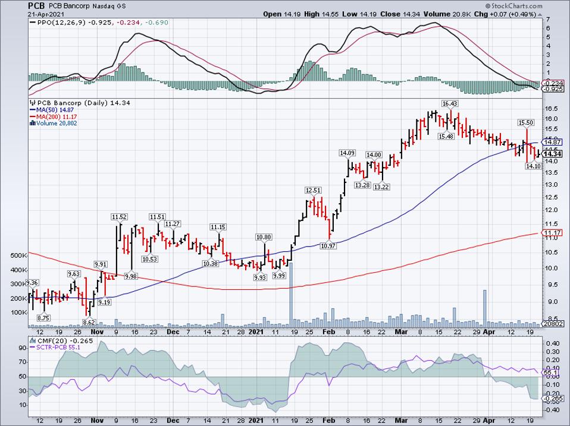This screenshot has height=426, width=570.
Task: Click the 10.53 price callout
Action: 150,259
